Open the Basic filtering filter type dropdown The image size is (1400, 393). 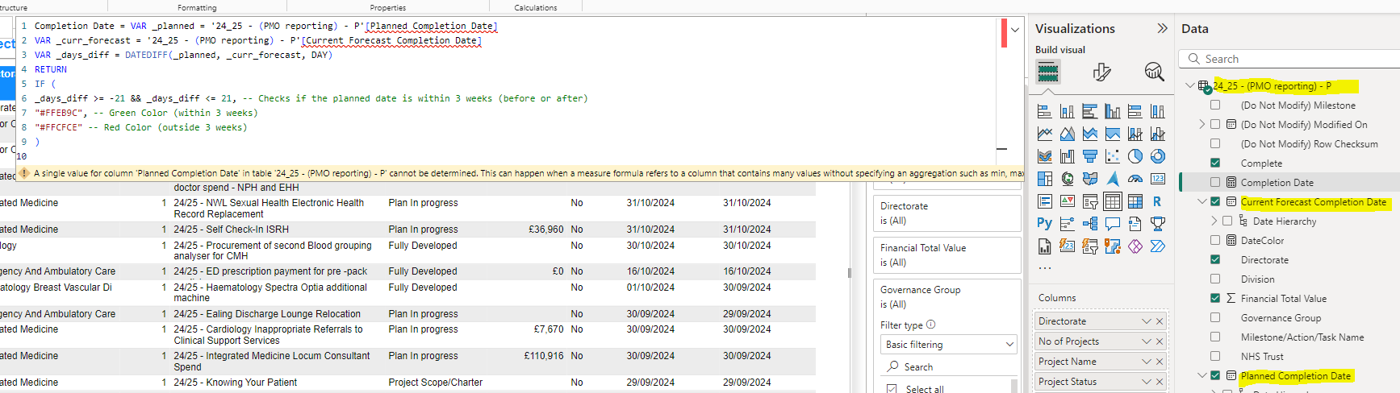point(949,345)
